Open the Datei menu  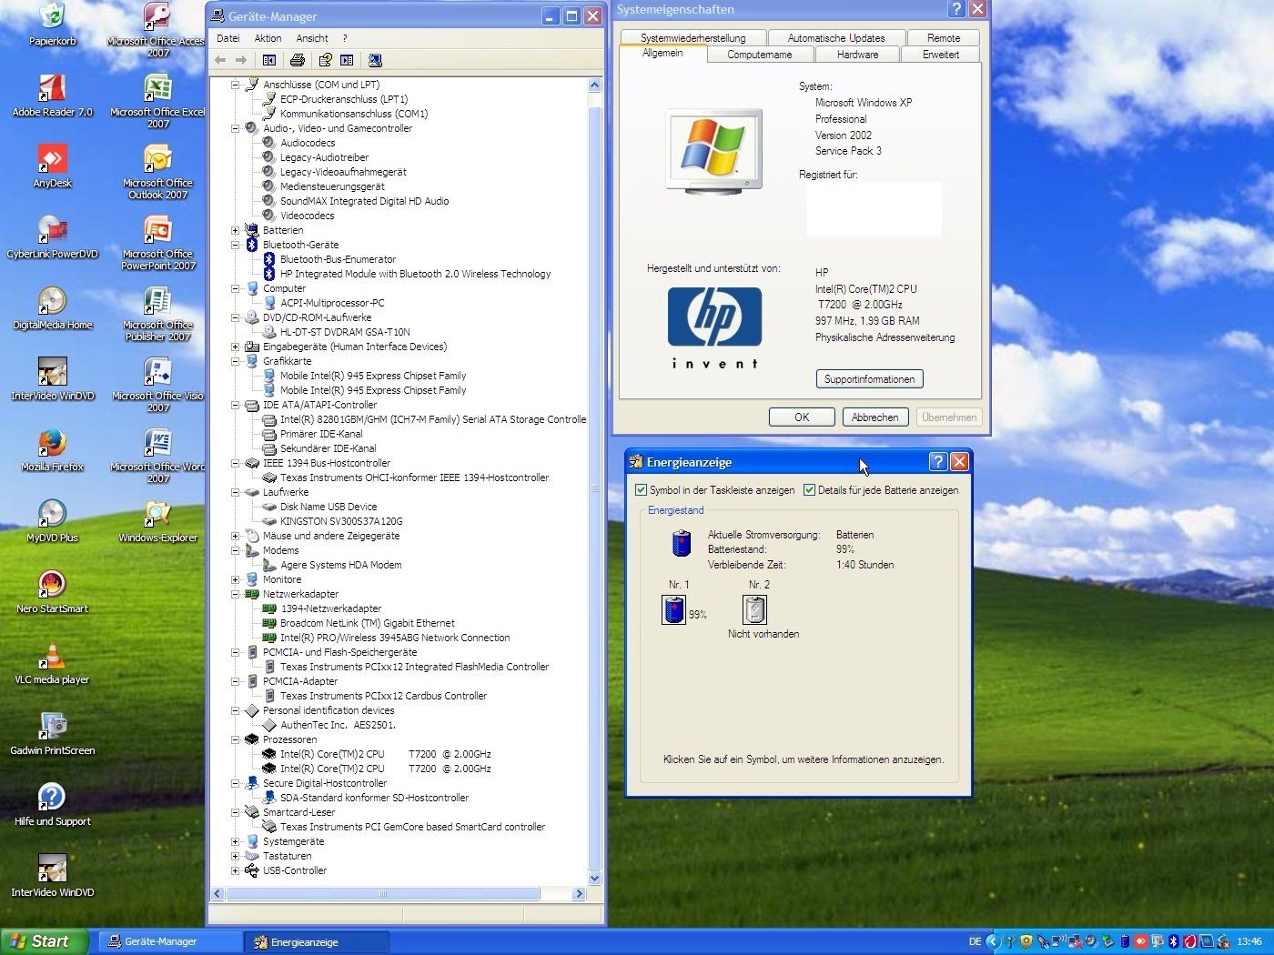coord(228,38)
